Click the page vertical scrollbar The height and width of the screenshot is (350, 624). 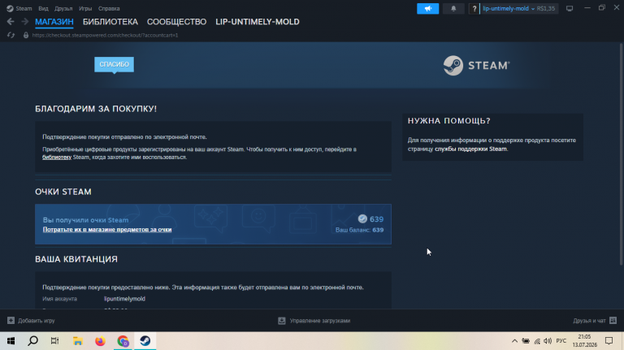pos(622,155)
